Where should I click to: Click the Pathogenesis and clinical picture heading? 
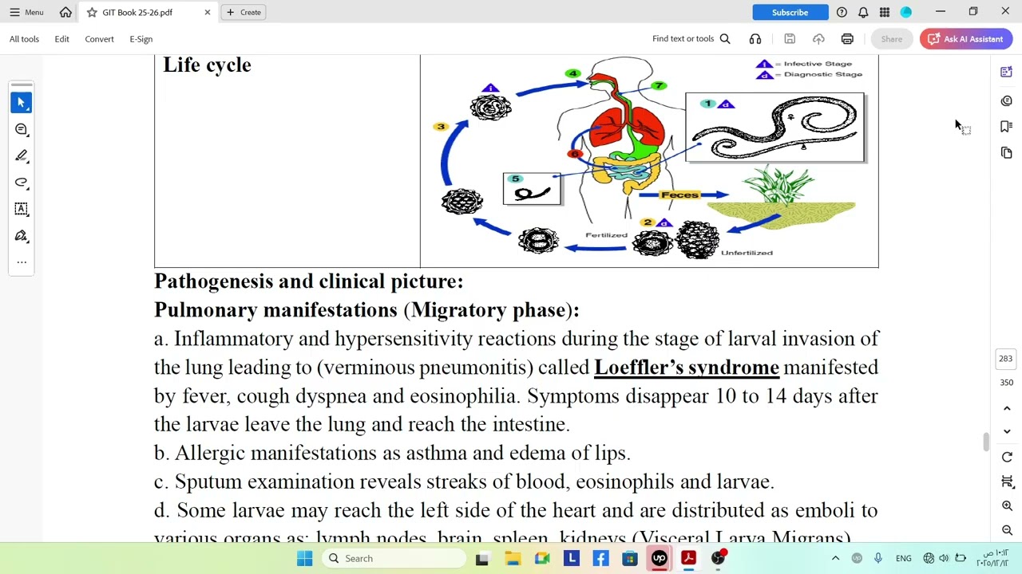pyautogui.click(x=308, y=281)
